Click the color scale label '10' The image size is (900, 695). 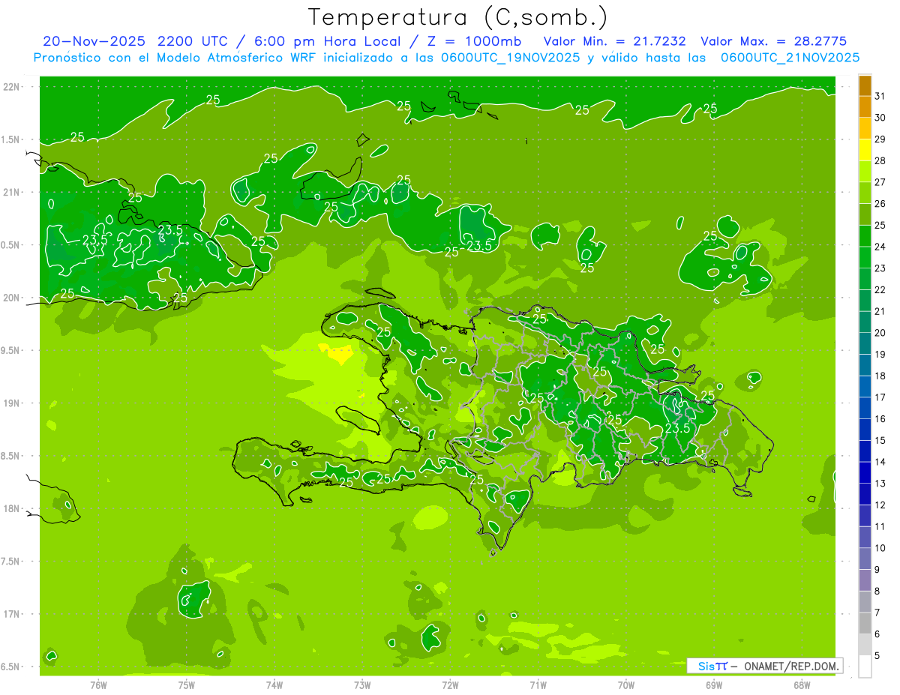pos(880,548)
